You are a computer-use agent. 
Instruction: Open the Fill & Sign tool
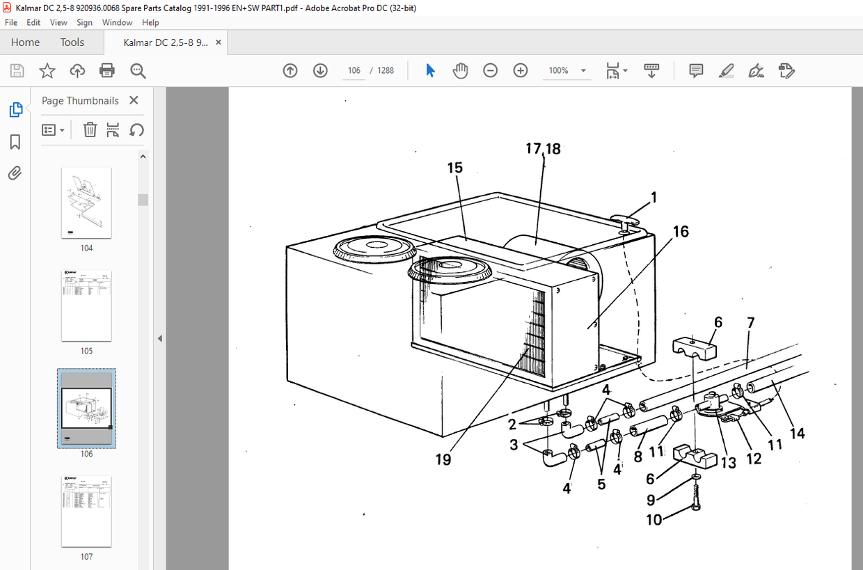[x=756, y=70]
